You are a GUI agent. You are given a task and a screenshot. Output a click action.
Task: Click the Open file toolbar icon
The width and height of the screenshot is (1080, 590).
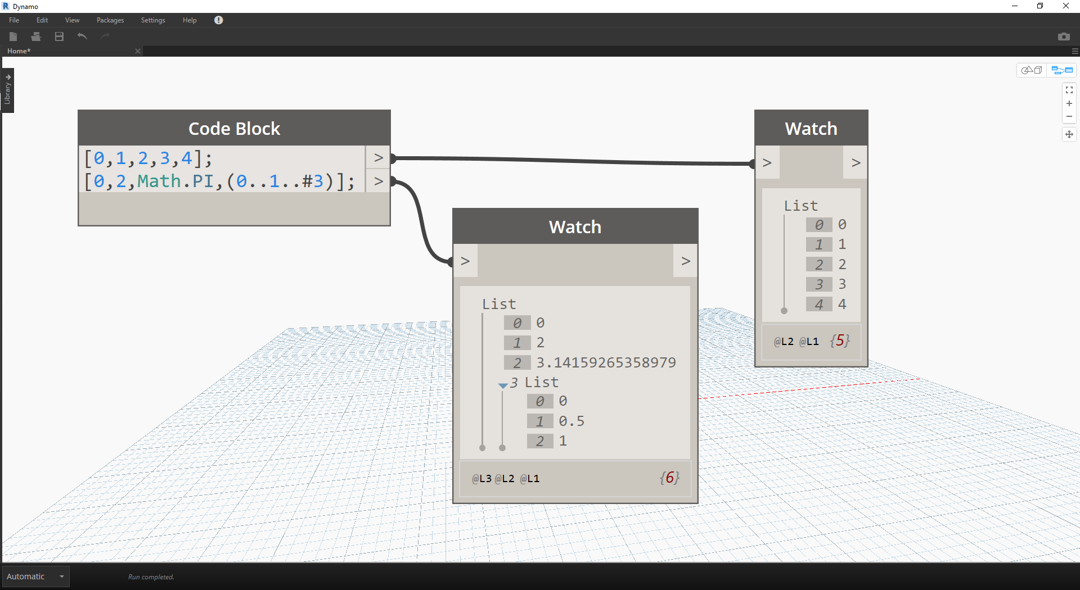(36, 37)
